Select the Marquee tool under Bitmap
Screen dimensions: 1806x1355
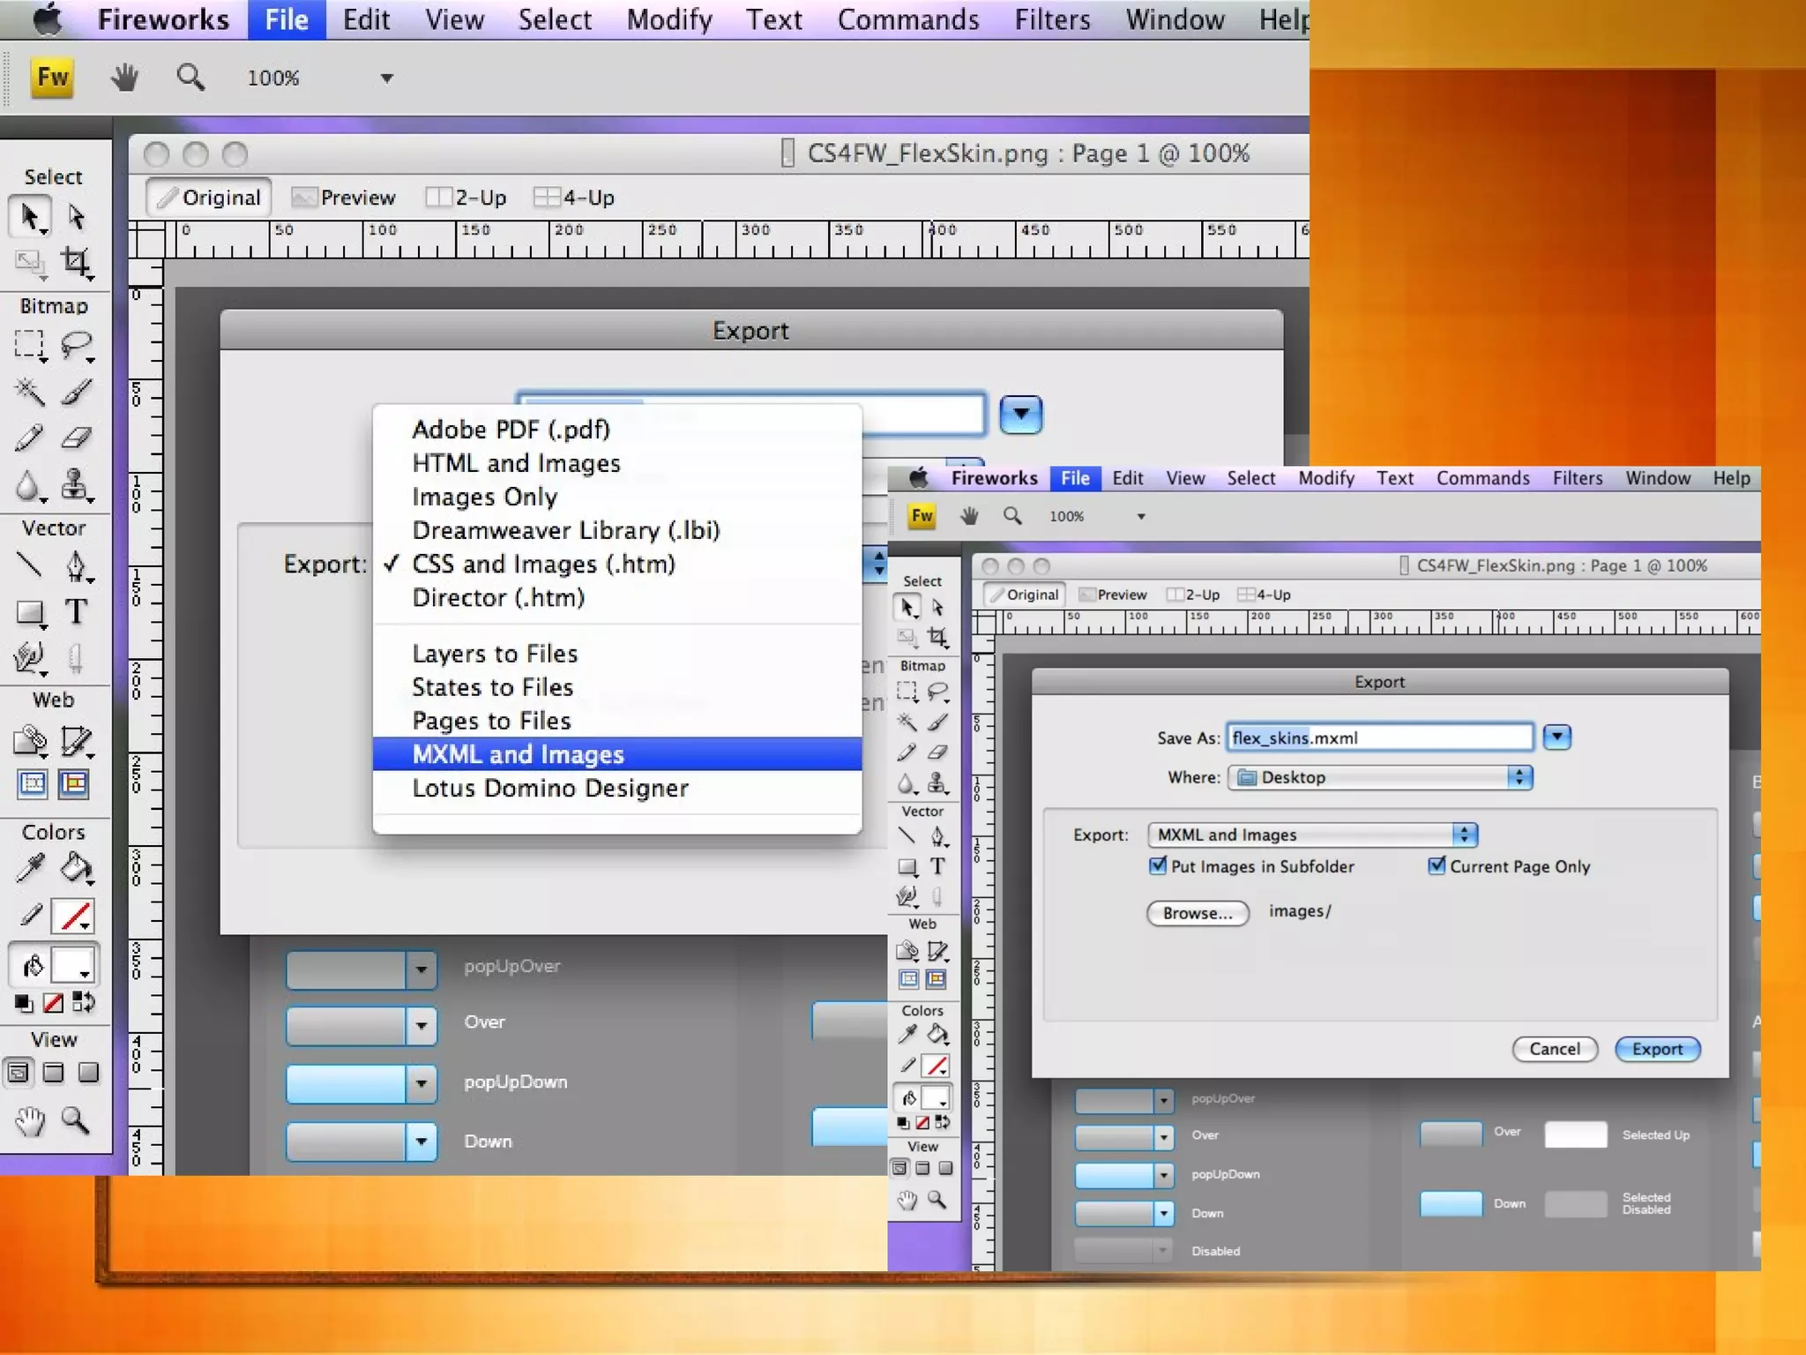pyautogui.click(x=29, y=345)
